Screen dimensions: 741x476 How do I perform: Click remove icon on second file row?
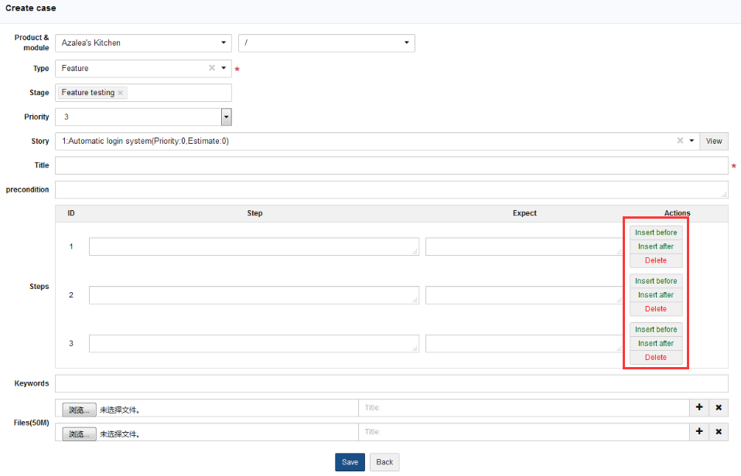click(x=719, y=432)
